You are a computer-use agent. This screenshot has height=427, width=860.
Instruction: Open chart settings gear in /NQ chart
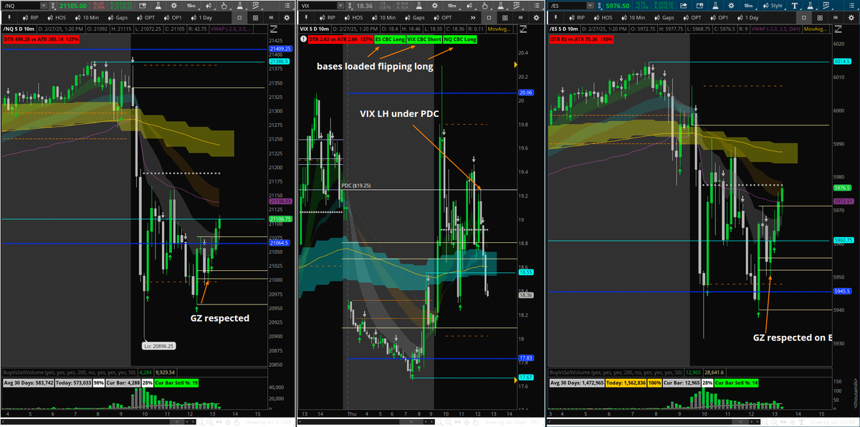click(174, 6)
